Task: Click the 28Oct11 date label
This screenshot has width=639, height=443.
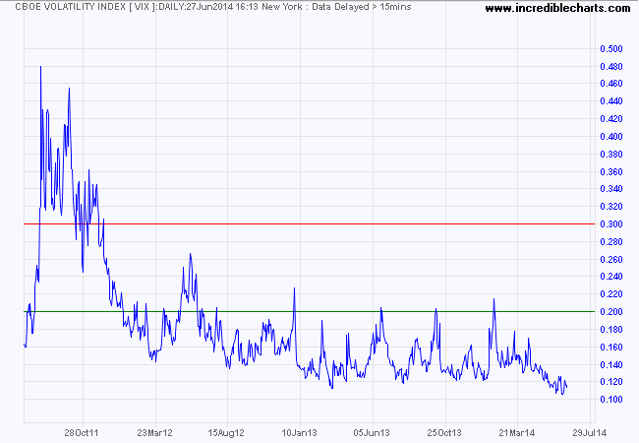Action: [82, 433]
